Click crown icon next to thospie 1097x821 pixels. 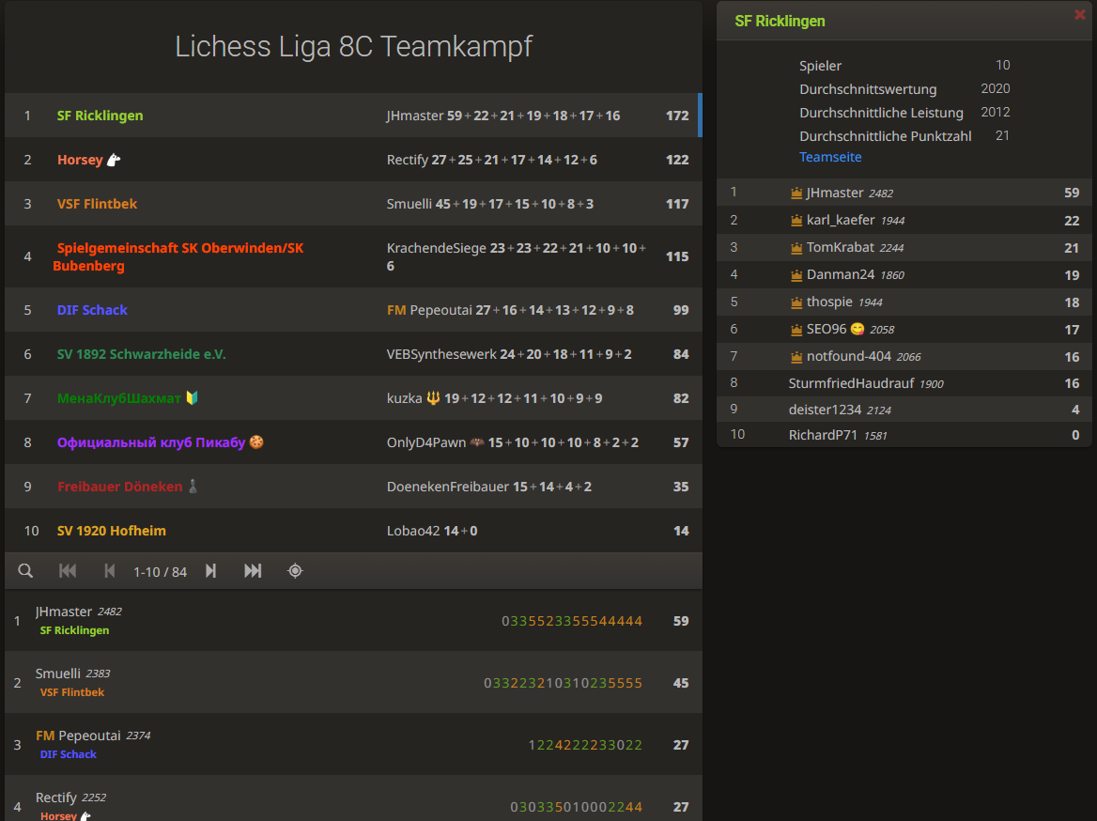click(796, 302)
